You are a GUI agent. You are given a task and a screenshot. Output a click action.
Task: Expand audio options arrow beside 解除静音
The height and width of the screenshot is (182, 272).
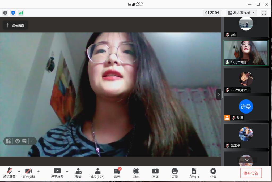click(19, 171)
